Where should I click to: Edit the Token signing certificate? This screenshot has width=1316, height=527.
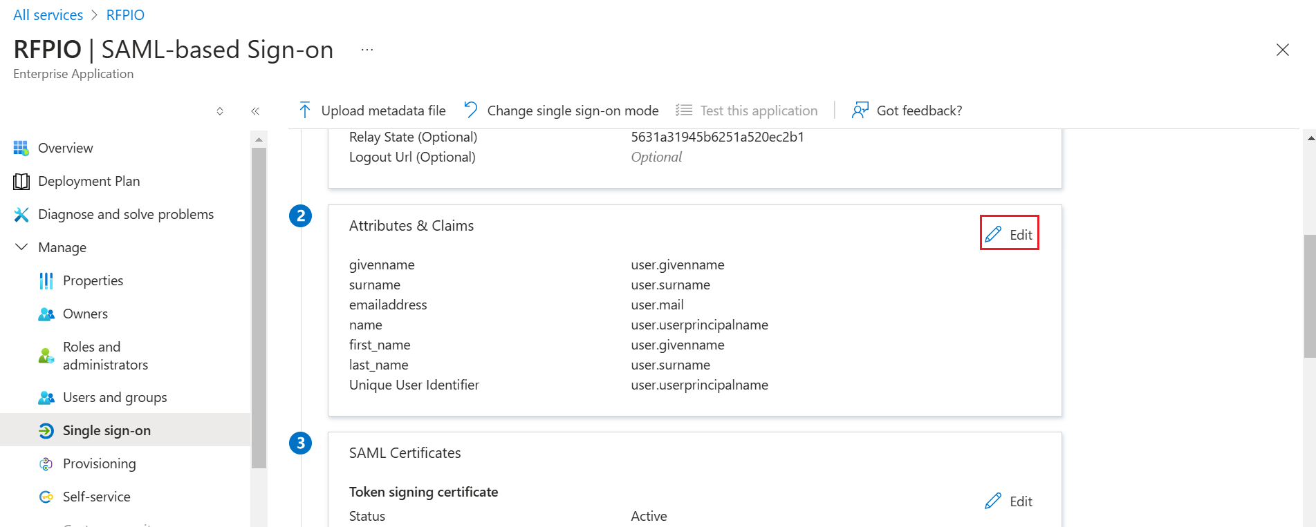click(x=1009, y=501)
